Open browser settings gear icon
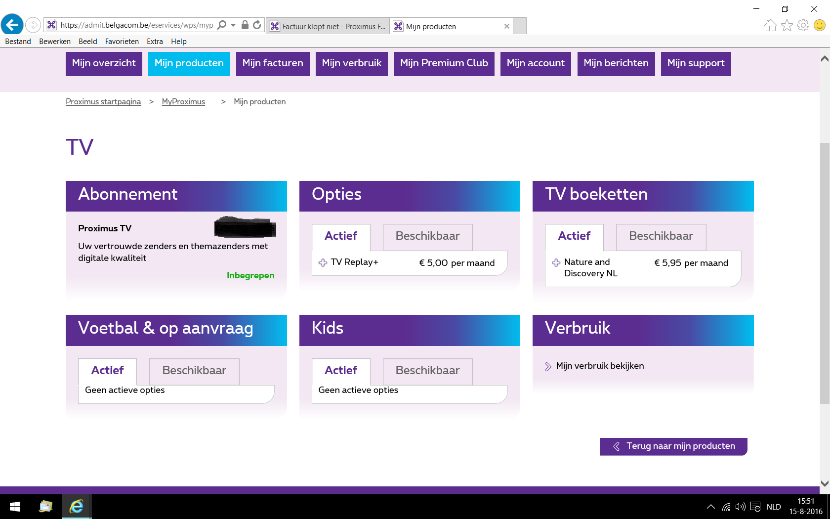The height and width of the screenshot is (519, 830). coord(803,25)
